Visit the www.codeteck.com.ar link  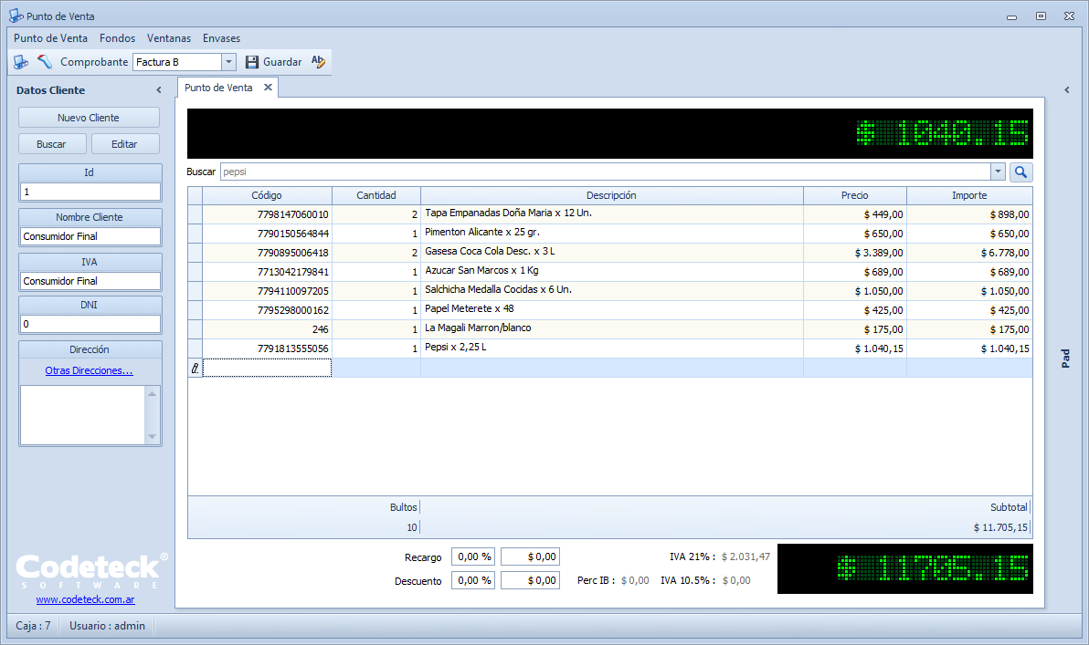tap(86, 599)
